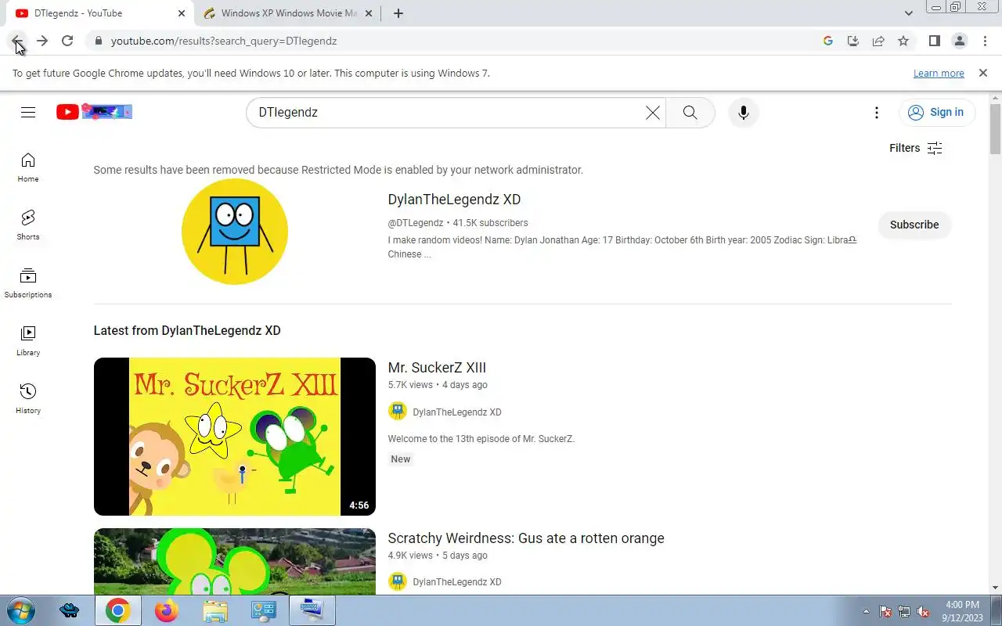Click the Learn more link
This screenshot has width=1002, height=626.
click(939, 73)
